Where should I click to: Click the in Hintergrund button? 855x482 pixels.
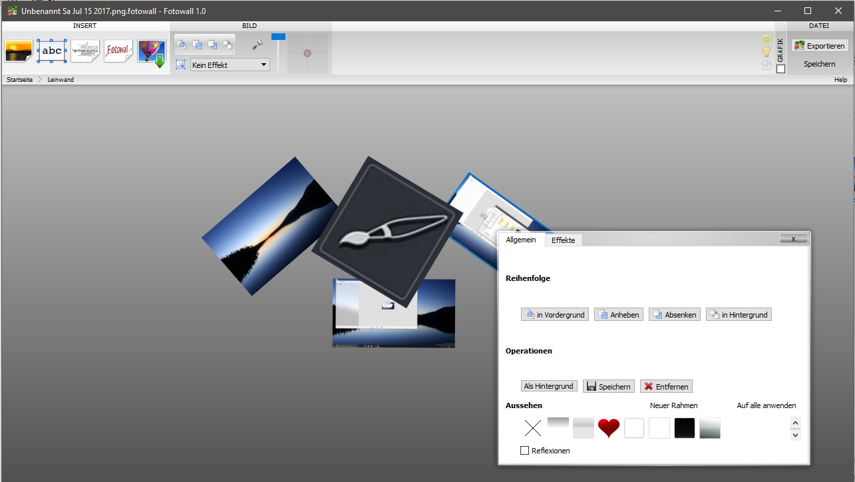pyautogui.click(x=739, y=315)
